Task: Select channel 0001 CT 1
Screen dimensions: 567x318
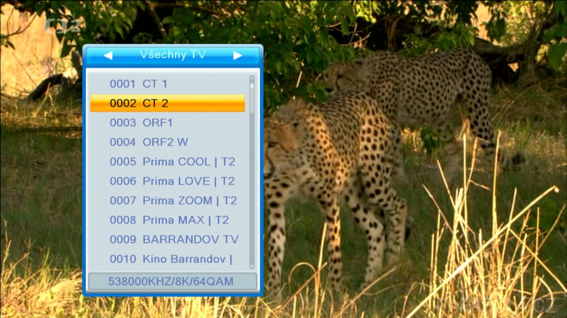Action: [167, 84]
